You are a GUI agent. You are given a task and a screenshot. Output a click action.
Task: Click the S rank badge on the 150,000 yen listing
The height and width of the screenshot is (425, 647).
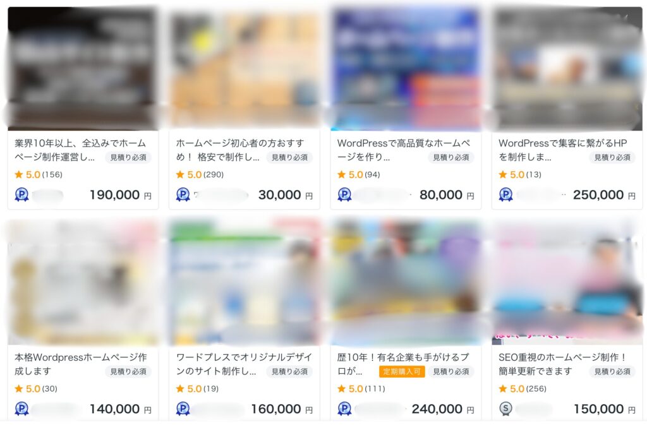click(505, 409)
